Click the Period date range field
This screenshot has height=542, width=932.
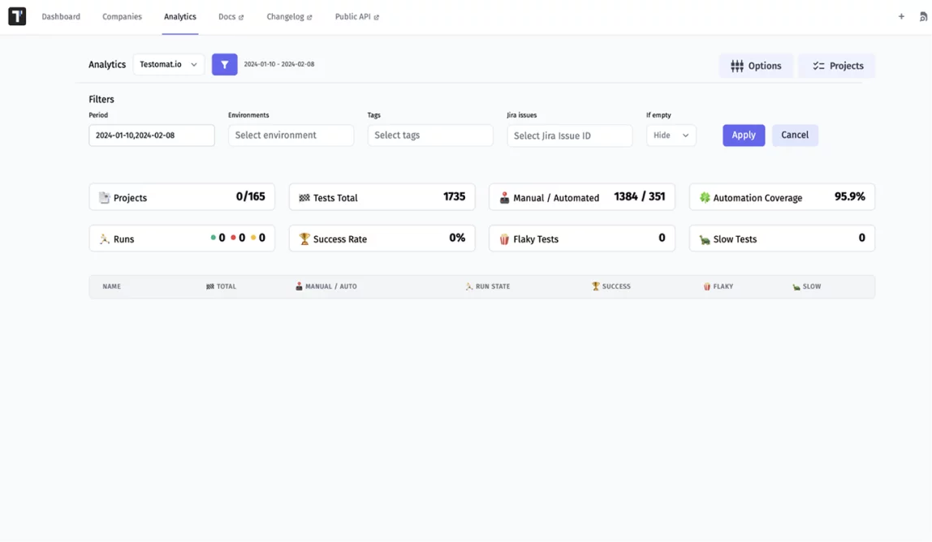152,135
